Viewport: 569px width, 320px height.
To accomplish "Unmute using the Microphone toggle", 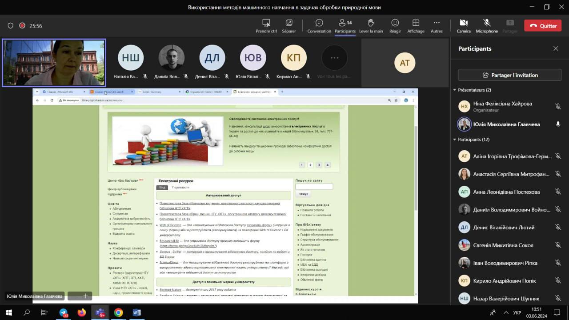I will point(487,23).
